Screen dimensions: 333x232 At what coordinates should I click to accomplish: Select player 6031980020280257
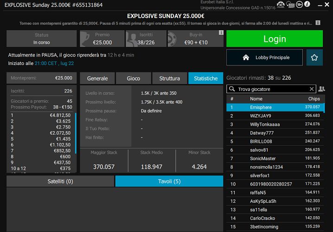275,184
